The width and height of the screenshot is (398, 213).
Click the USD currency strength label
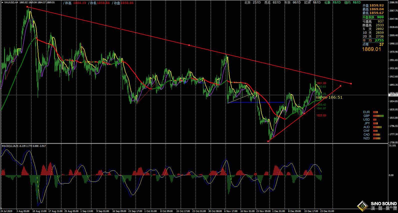[x=366, y=120]
